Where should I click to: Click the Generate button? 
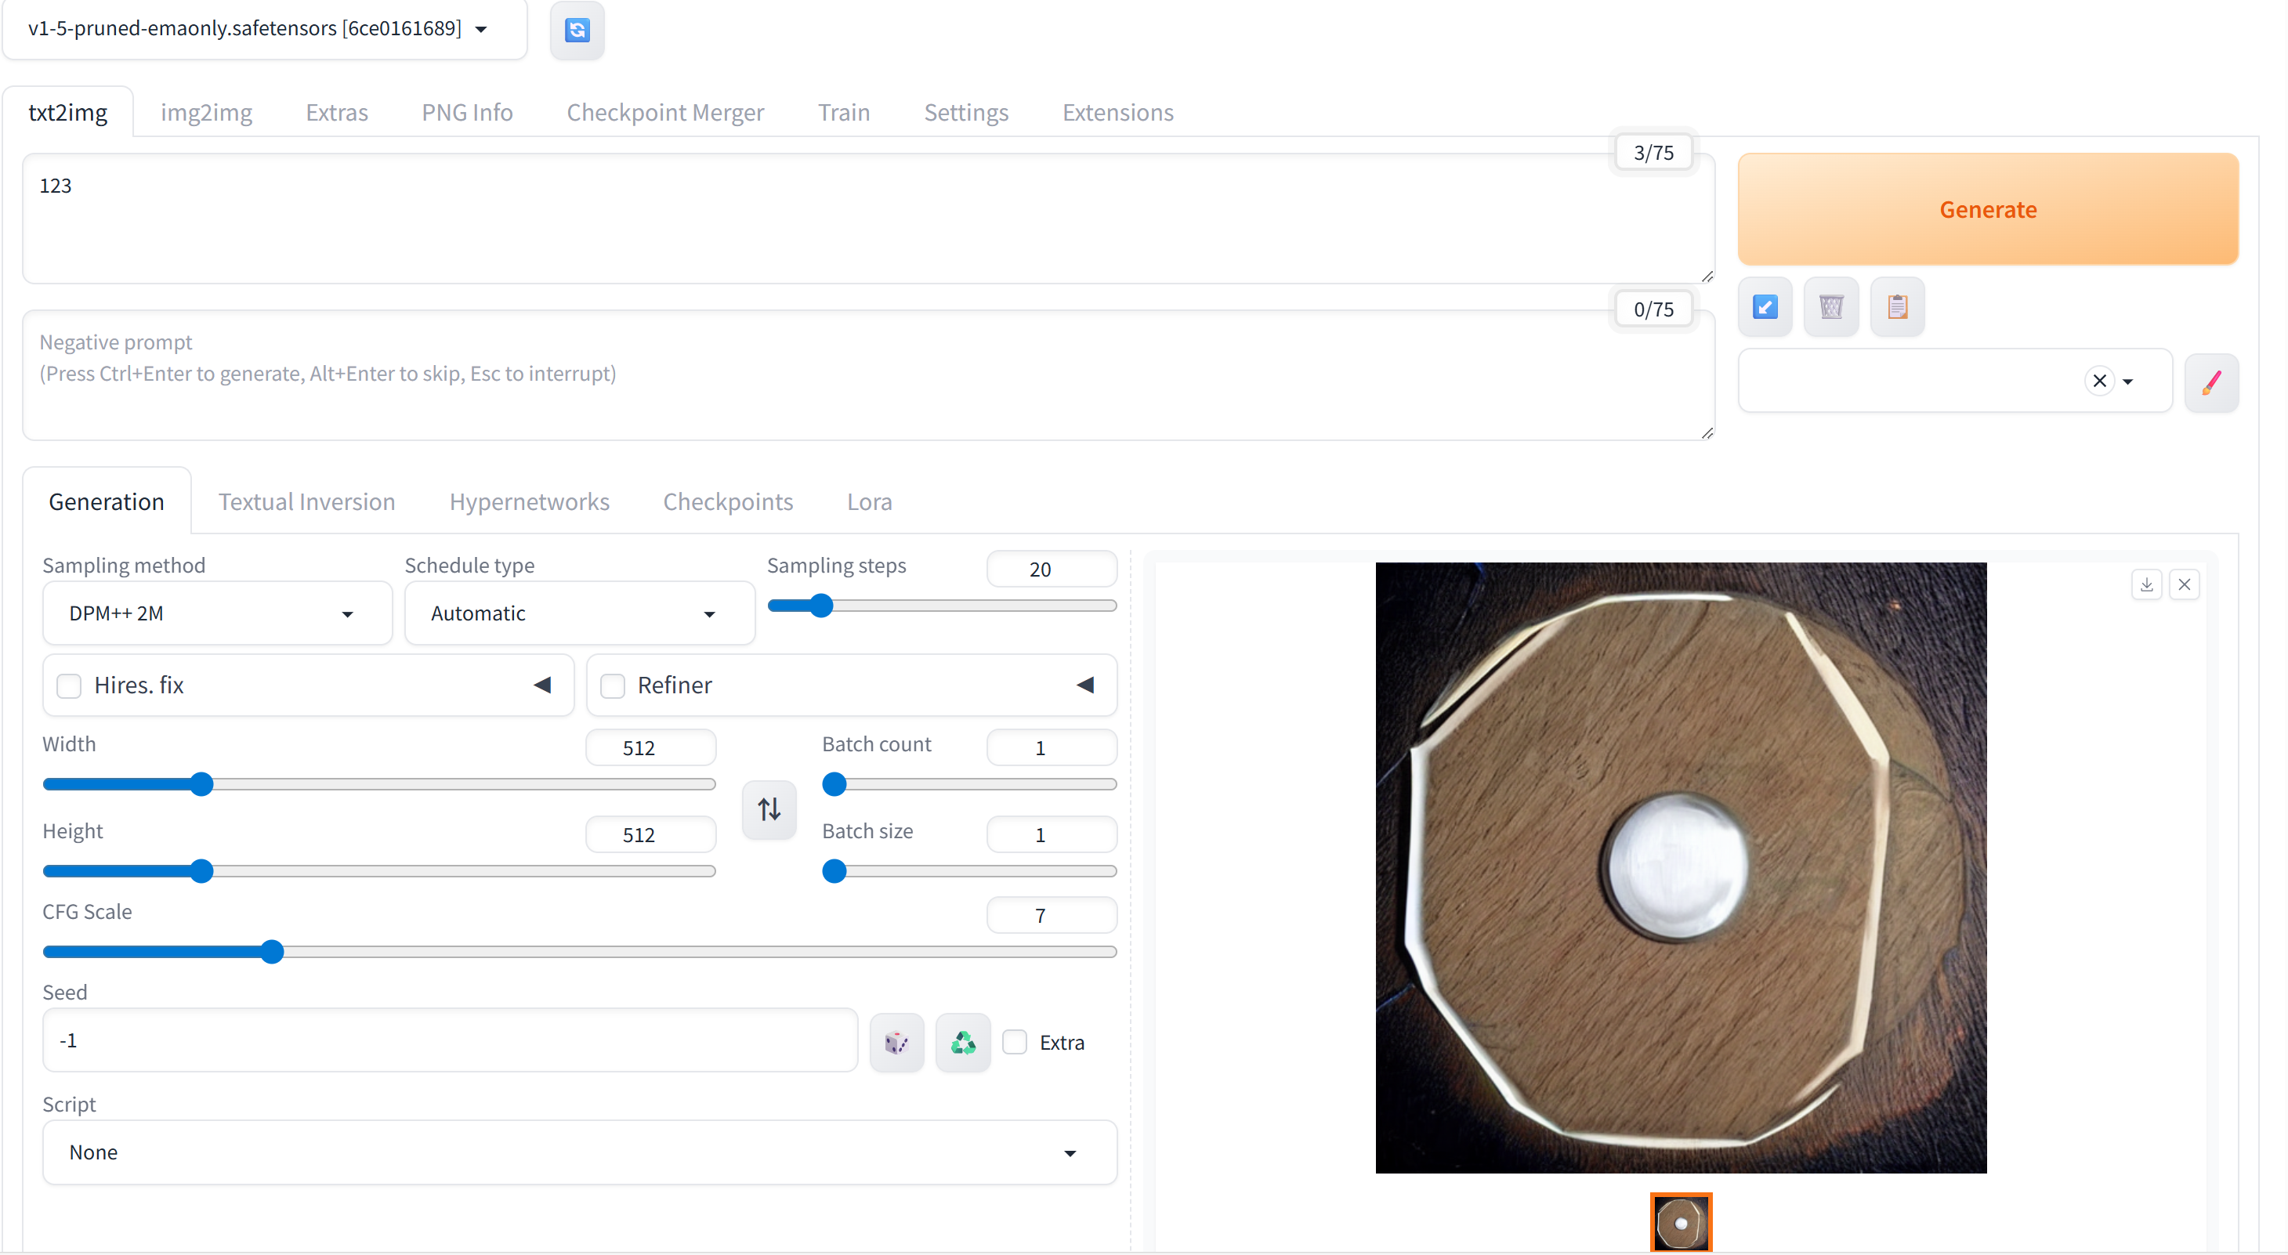click(x=1987, y=210)
